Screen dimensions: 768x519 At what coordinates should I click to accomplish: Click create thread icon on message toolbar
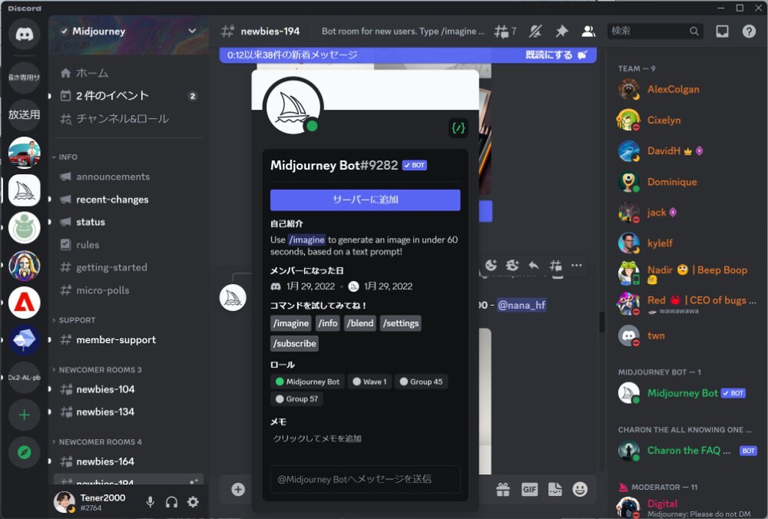[x=555, y=266]
